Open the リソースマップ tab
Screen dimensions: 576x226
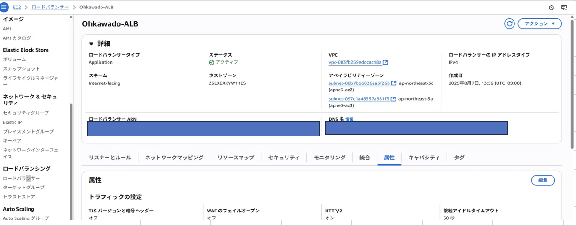point(236,158)
